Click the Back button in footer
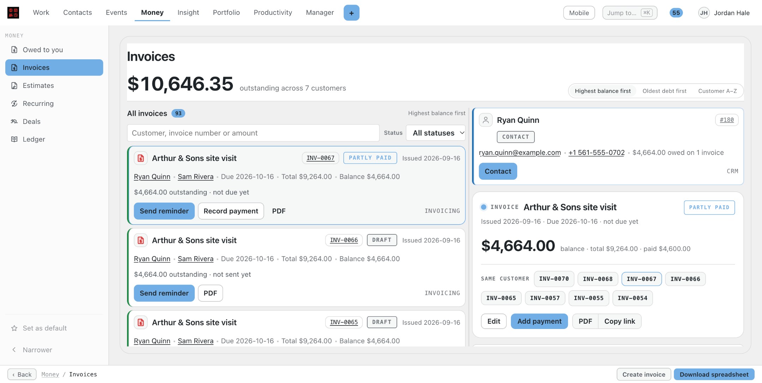Screen dimensions: 762x383 [x=22, y=375]
